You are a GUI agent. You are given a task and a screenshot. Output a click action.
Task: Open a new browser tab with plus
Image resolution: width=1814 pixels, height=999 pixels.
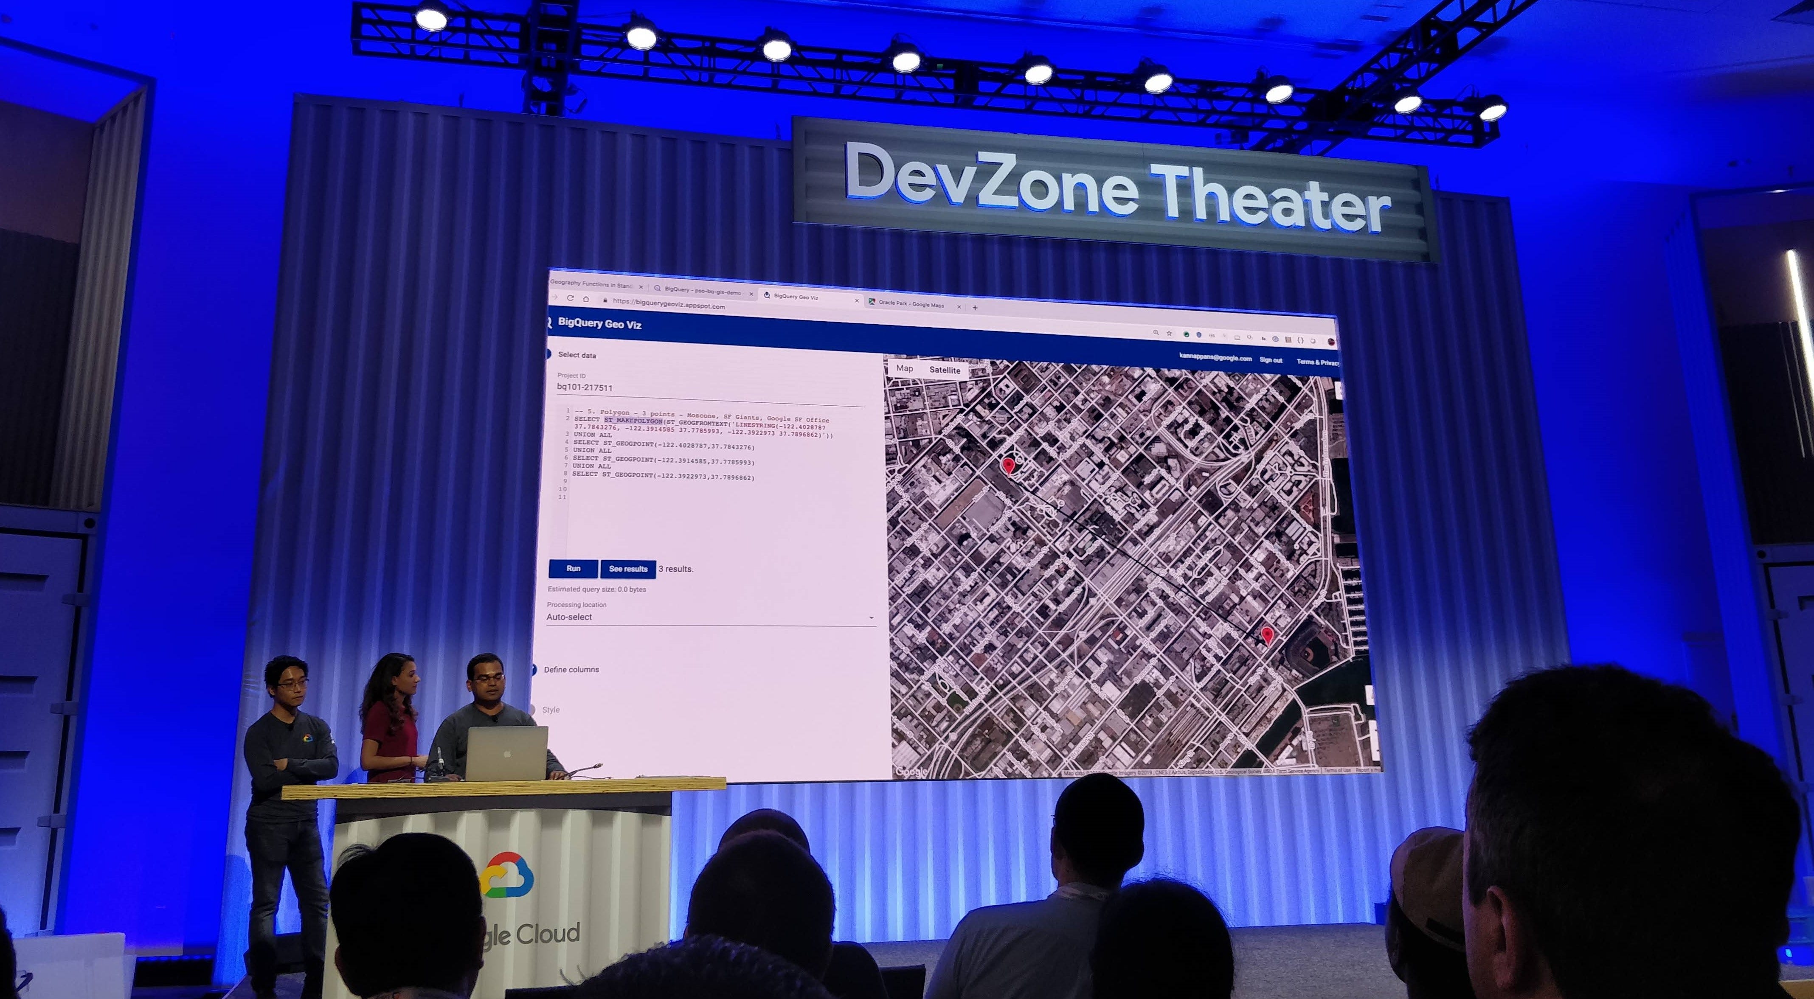975,307
